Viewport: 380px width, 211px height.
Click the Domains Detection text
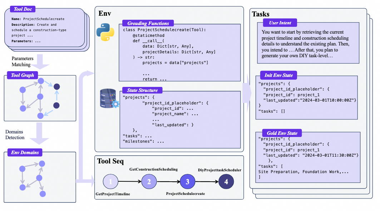click(x=15, y=134)
